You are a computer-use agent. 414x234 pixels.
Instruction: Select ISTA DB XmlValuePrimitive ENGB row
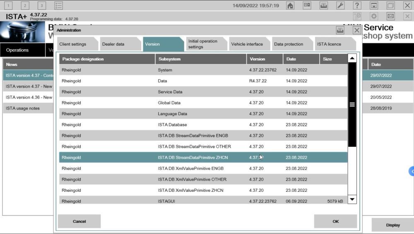[x=203, y=169]
